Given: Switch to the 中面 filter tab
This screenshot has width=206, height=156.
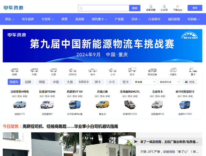Looking at the screenshot, I should [56, 82].
